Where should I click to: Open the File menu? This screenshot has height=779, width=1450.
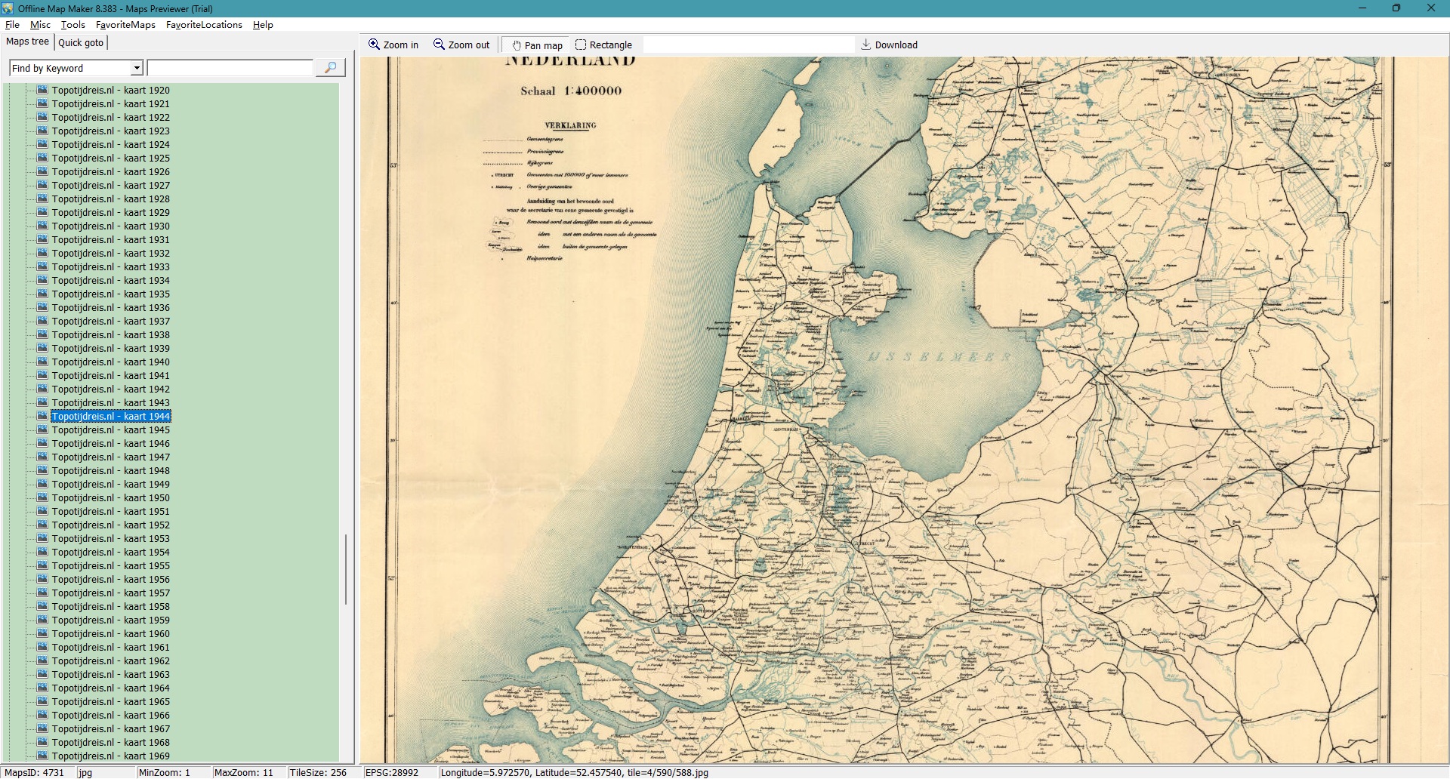tap(12, 25)
